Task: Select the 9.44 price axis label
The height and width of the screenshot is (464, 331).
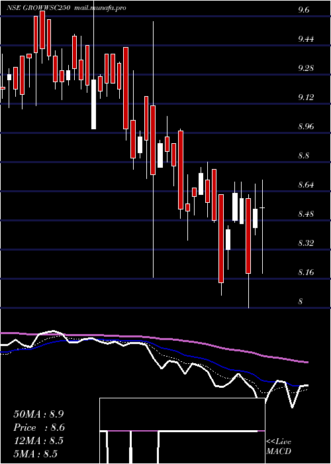Action: (306, 39)
